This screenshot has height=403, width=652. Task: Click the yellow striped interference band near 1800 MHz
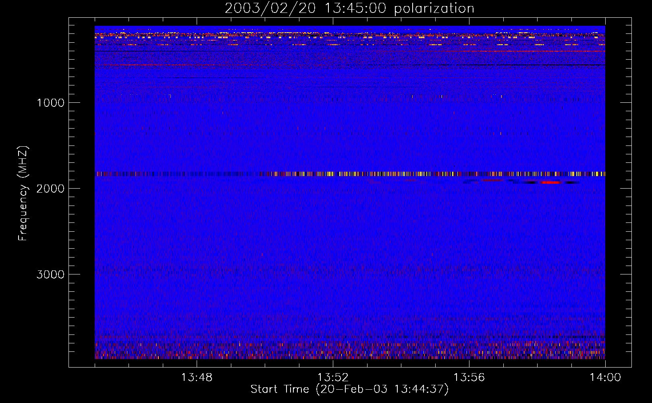pyautogui.click(x=350, y=174)
